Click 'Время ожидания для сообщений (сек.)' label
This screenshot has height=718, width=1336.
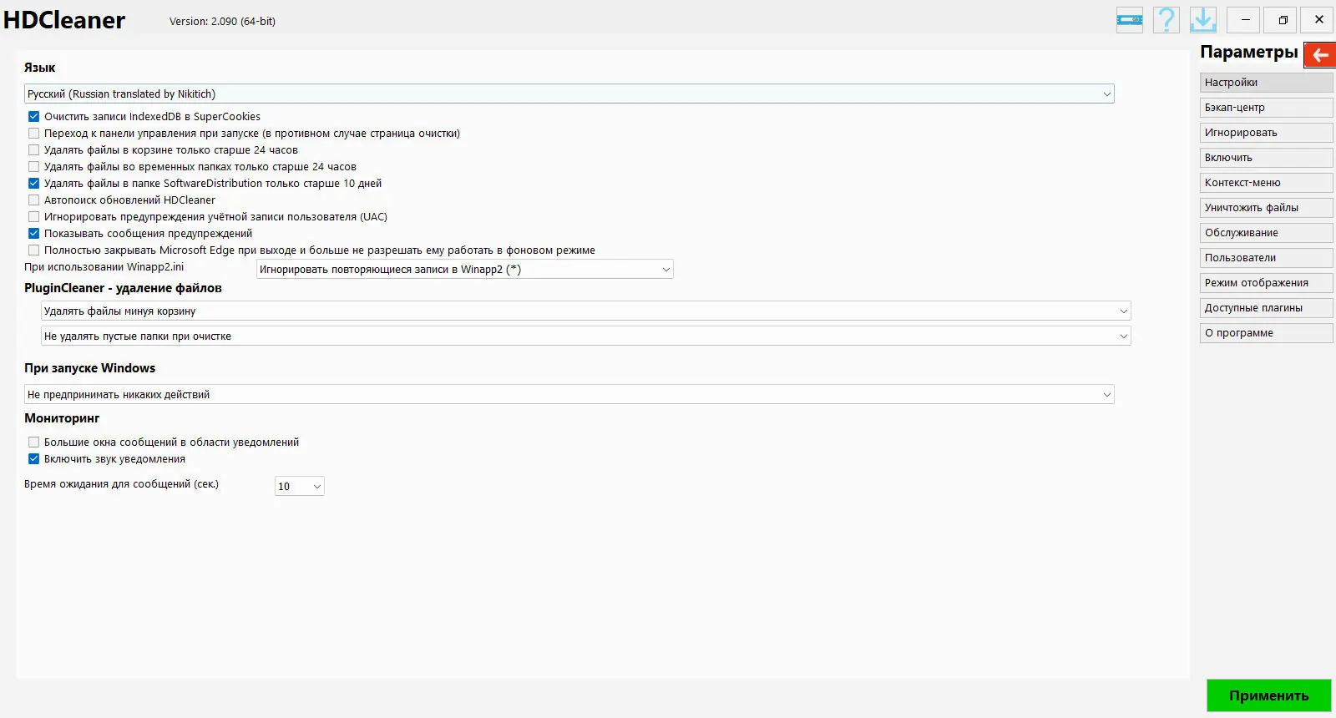tap(121, 484)
